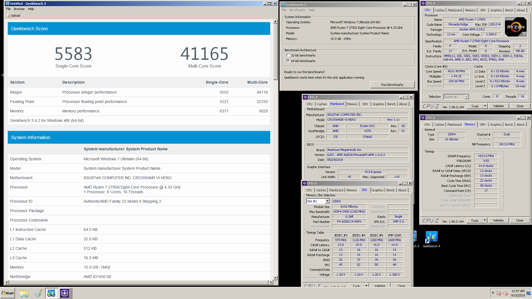The width and height of the screenshot is (532, 299).
Task: Click the 41165 Multi-Core Score
Action: [204, 54]
